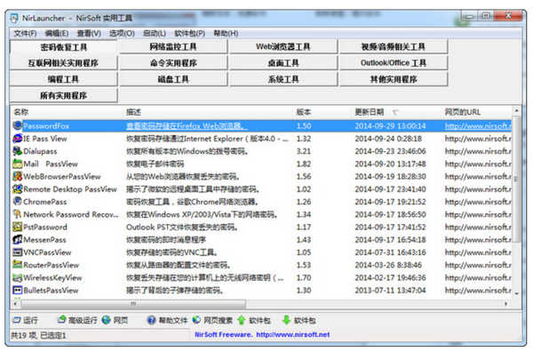Switch to 命令实用程序 category tab

point(173,63)
